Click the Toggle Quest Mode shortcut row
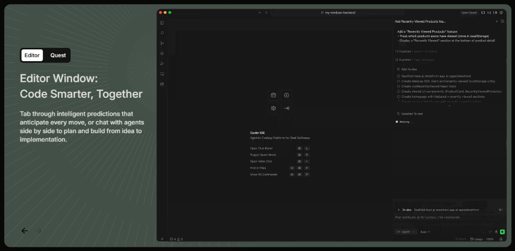Viewport: 515px width, 251px height. (x=280, y=155)
